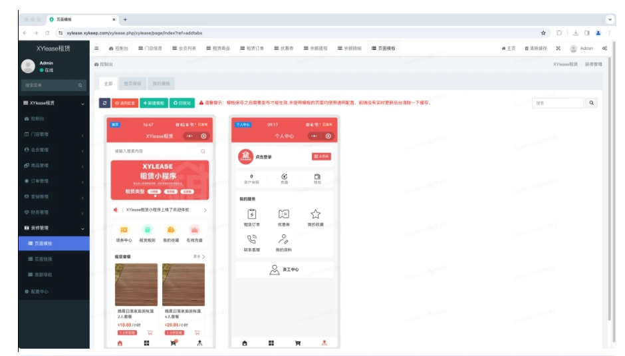Click the refresh icon button beside 通用配置
The width and height of the screenshot is (625, 356).
(104, 103)
